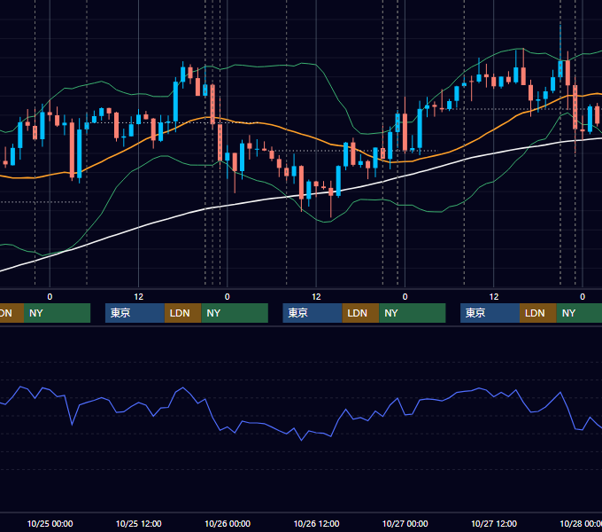Image resolution: width=602 pixels, height=532 pixels.
Task: Select the LDN session block on 10/26
Action: [360, 313]
